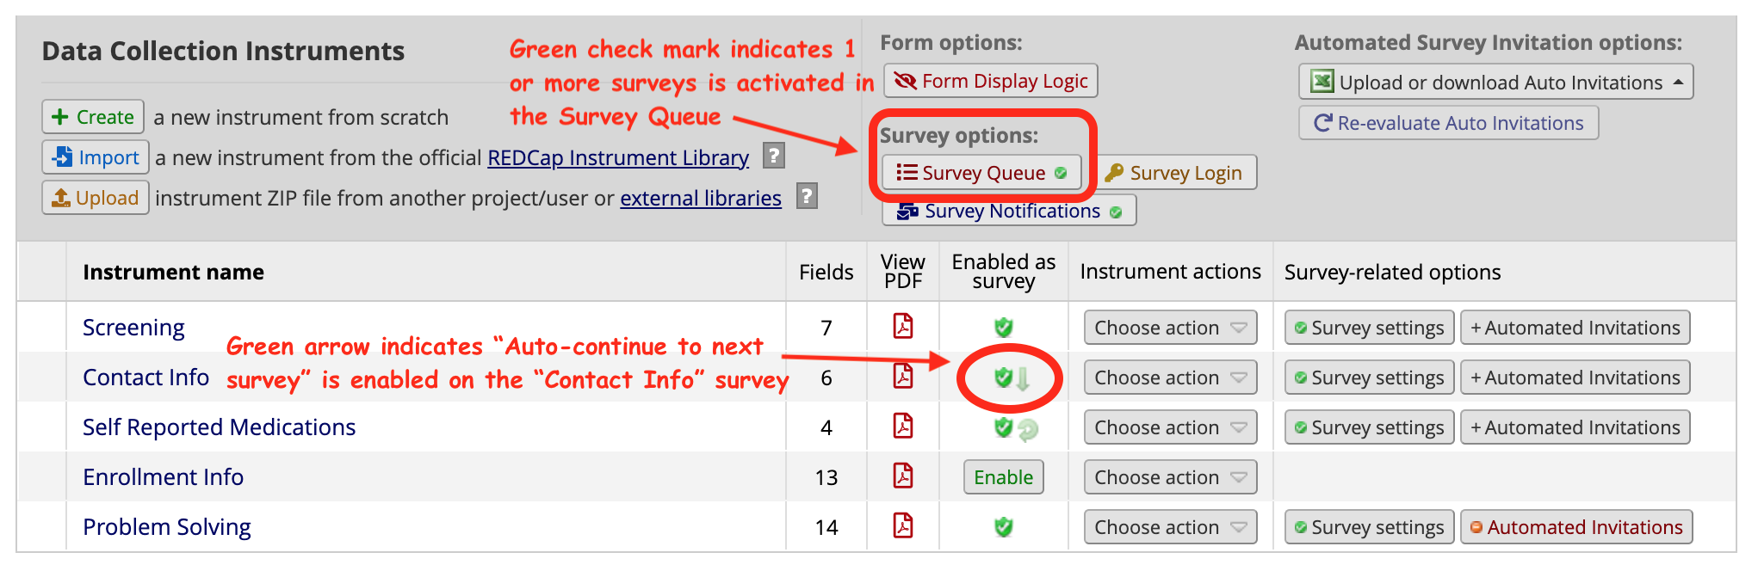Click the green shield for Problem Solving

pyautogui.click(x=1003, y=526)
